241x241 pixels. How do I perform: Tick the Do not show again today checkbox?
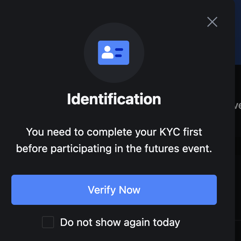(48, 222)
